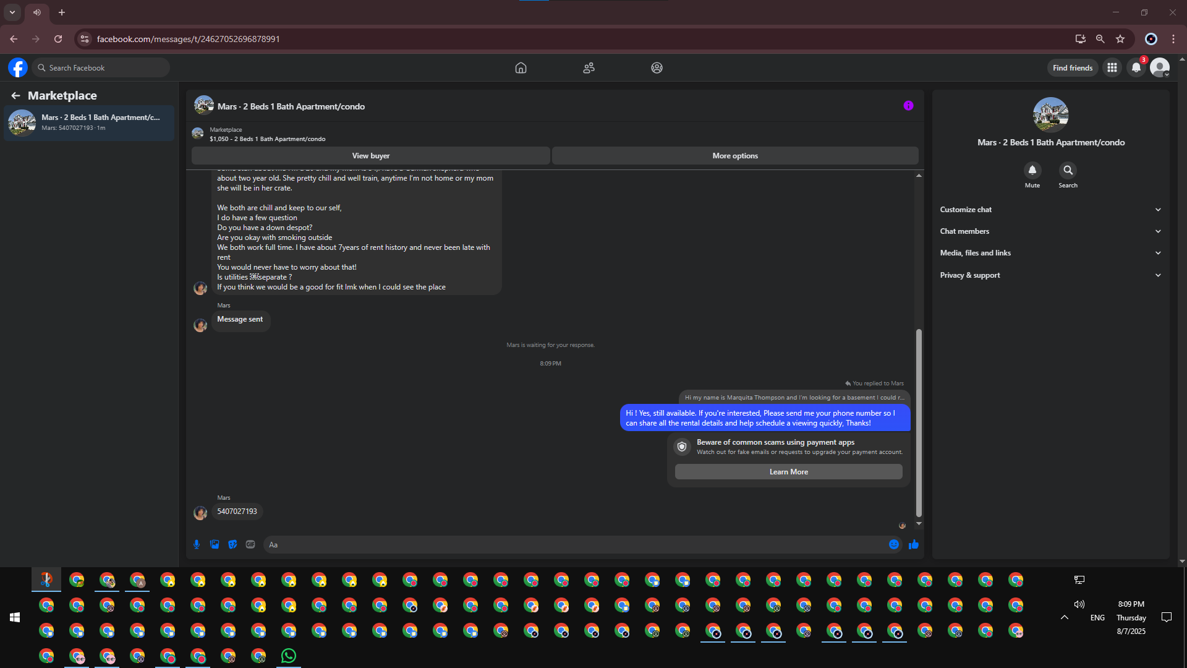This screenshot has width=1187, height=668.
Task: Open the Chrome three-dot menu
Action: [1173, 39]
